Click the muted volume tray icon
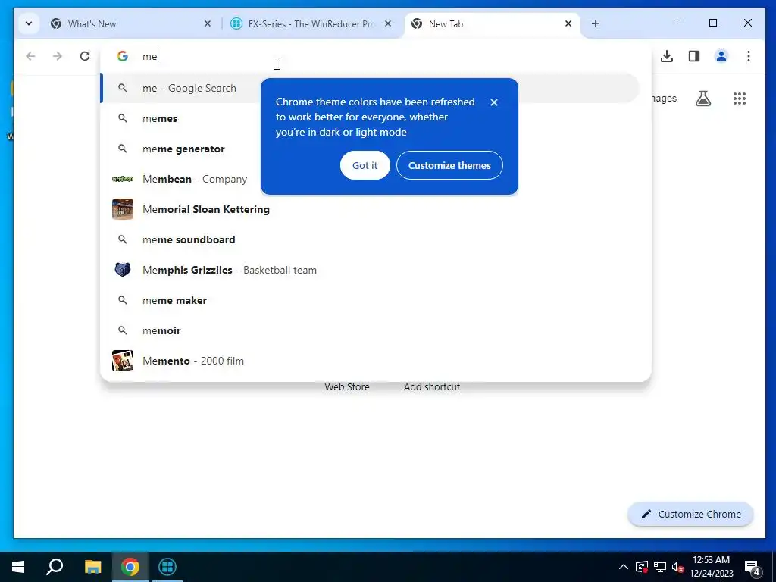 677,567
